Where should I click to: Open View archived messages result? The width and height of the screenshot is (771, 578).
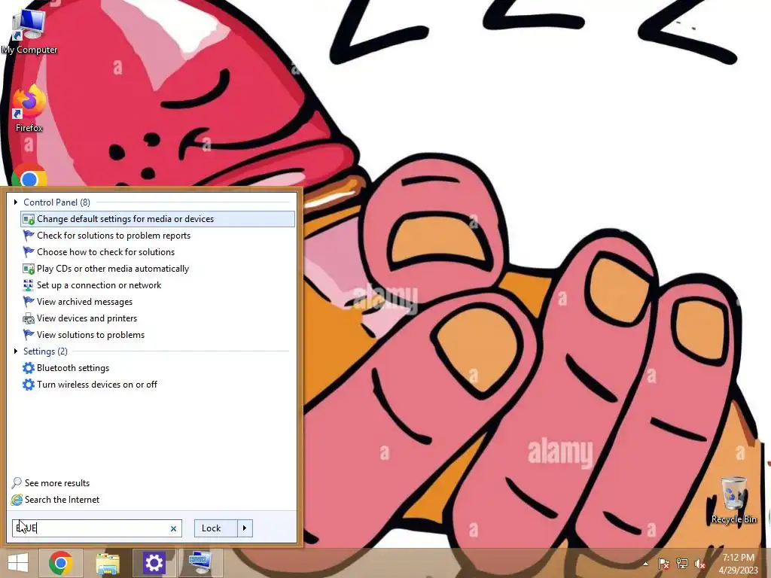[x=158, y=302]
